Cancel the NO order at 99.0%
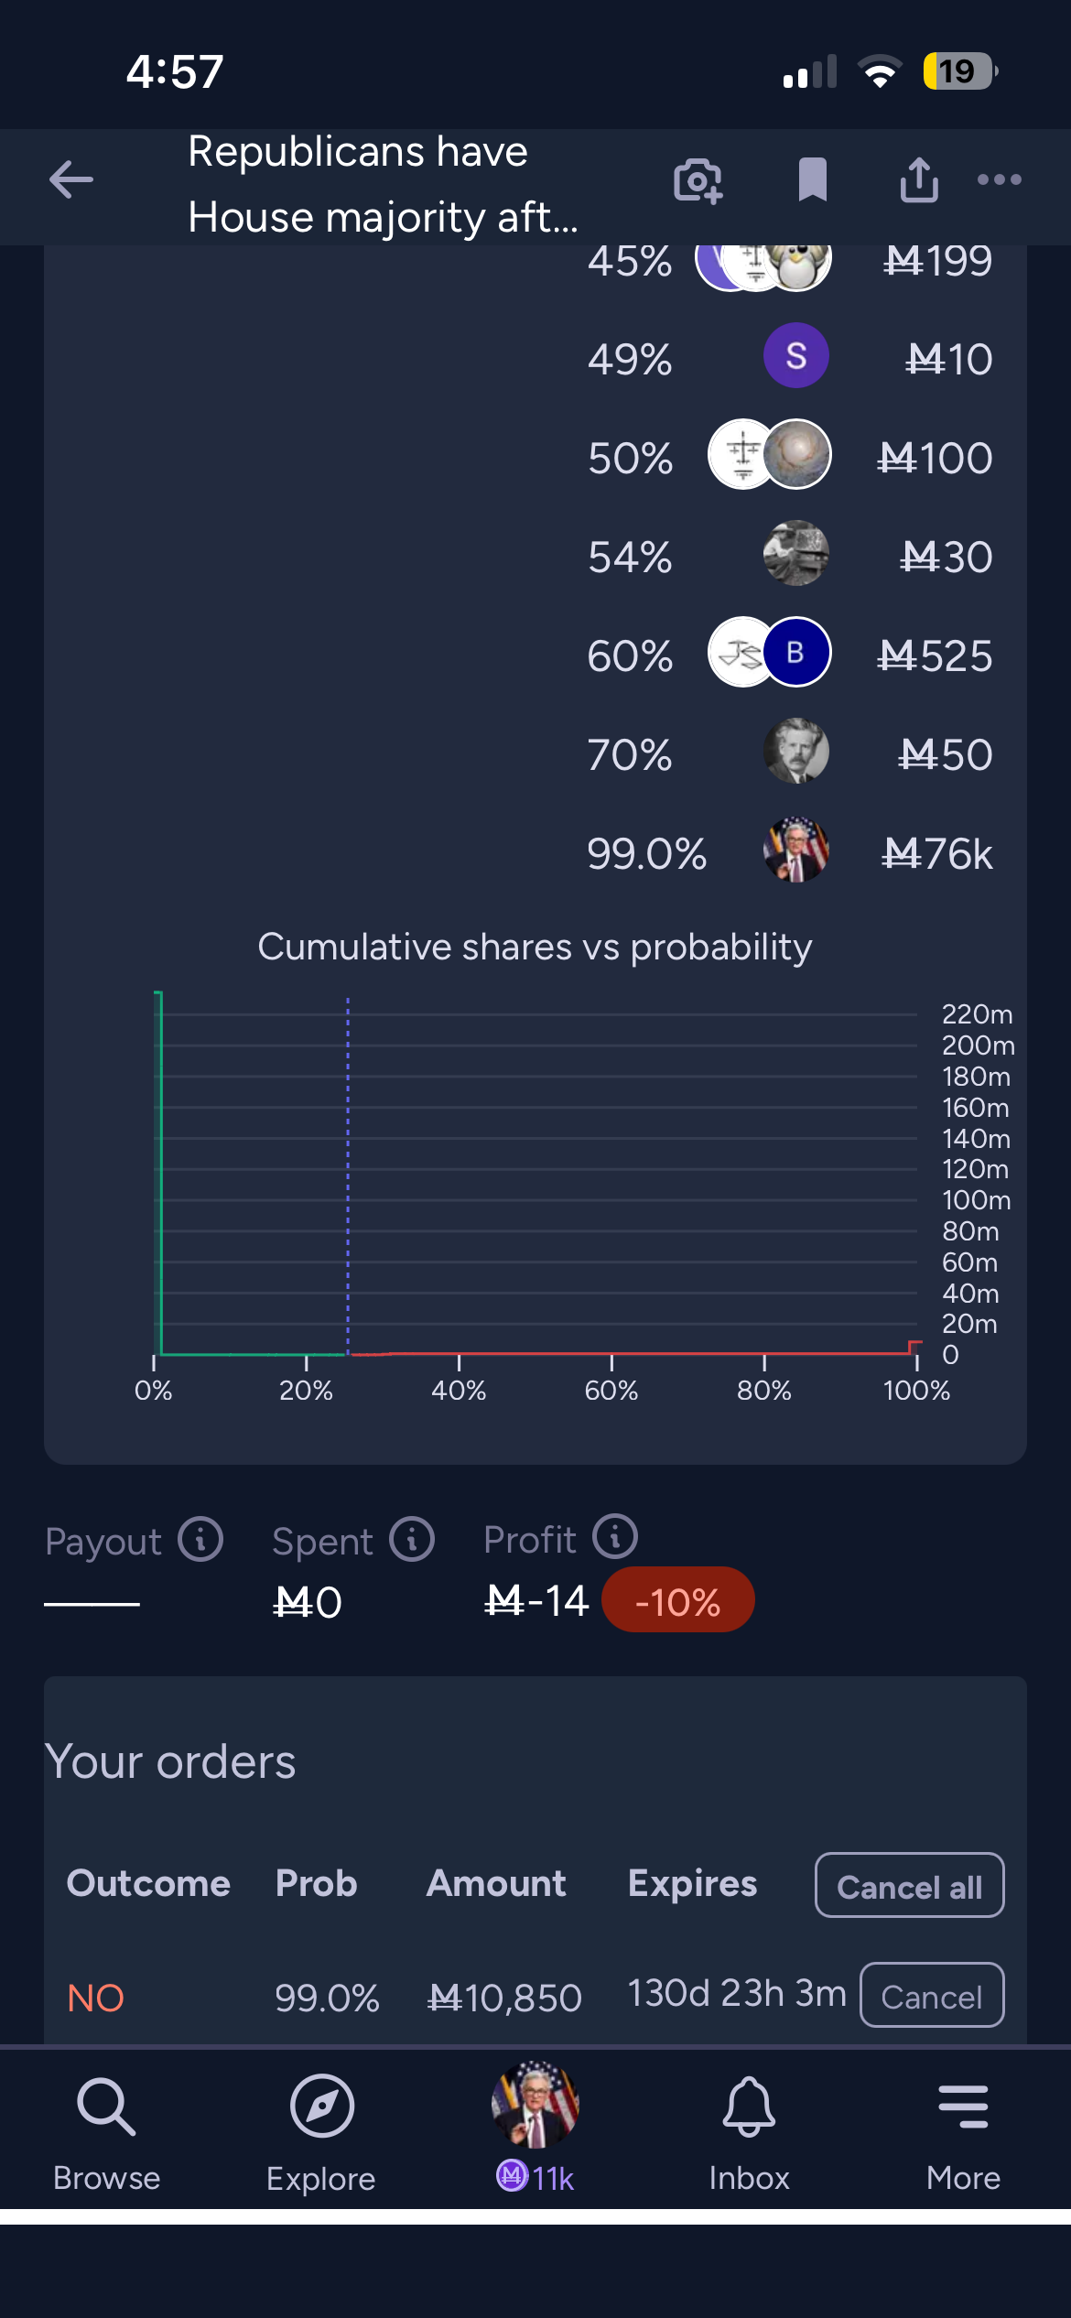 tap(931, 1996)
